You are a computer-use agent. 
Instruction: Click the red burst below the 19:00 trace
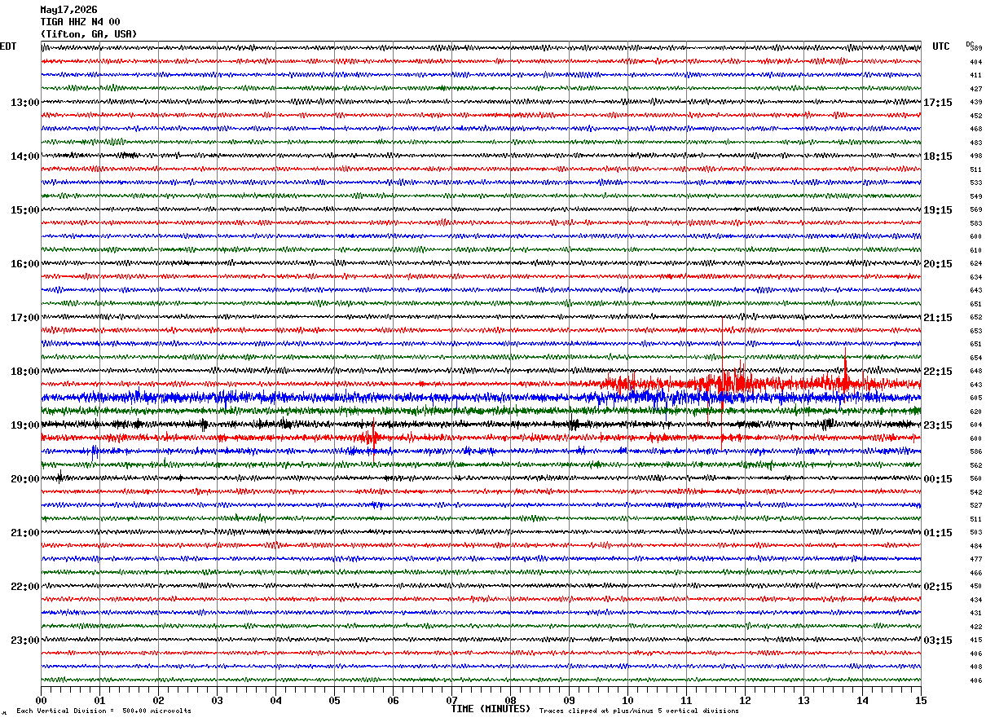[x=372, y=441]
